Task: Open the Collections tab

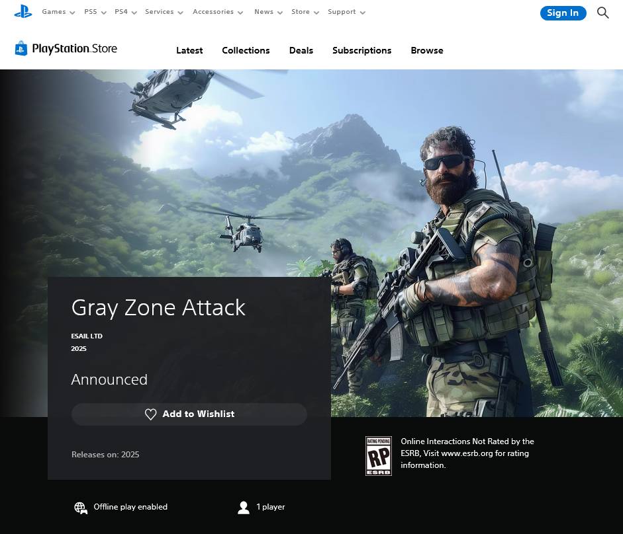Action: pos(246,50)
